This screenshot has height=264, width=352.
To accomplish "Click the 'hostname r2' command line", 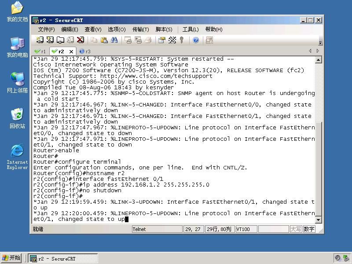I will (79, 173).
